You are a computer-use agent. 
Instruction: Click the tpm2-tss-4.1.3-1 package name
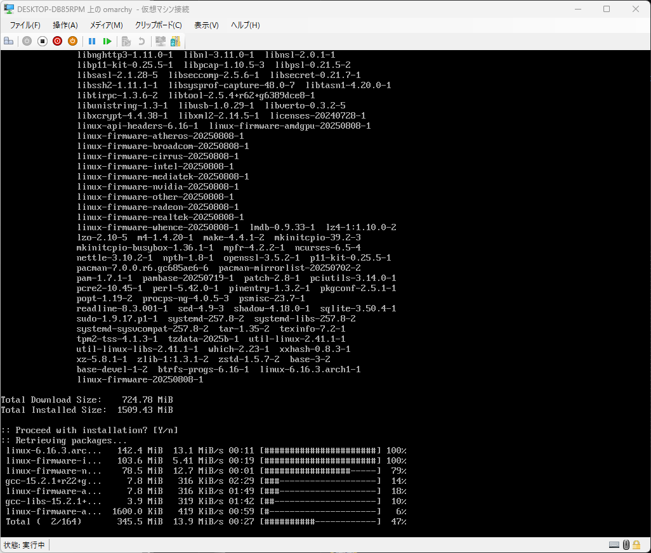coord(117,339)
